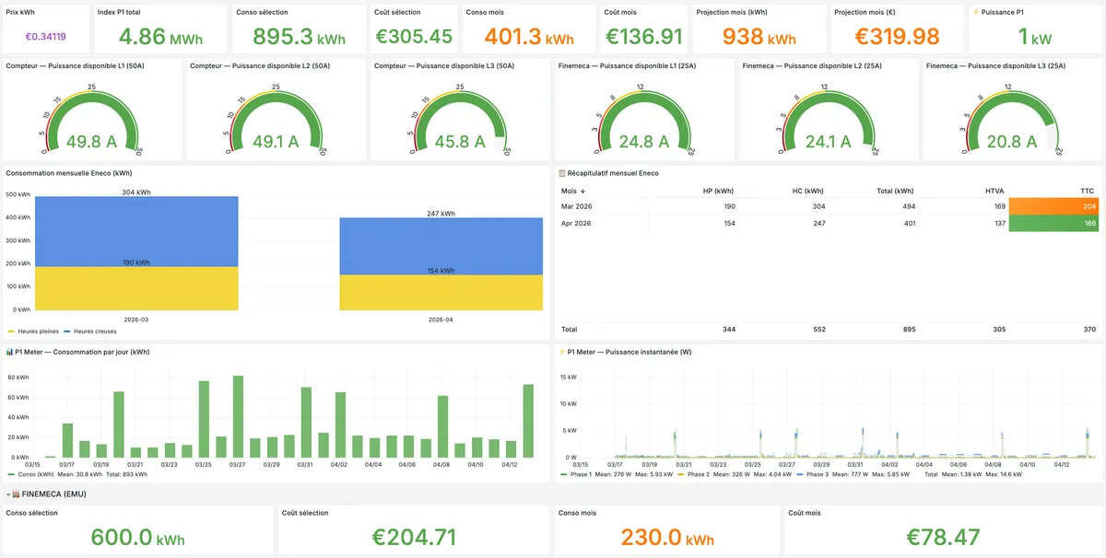Click the TTC column header

[x=1088, y=191]
